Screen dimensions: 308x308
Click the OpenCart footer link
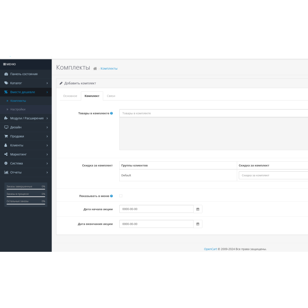210,249
